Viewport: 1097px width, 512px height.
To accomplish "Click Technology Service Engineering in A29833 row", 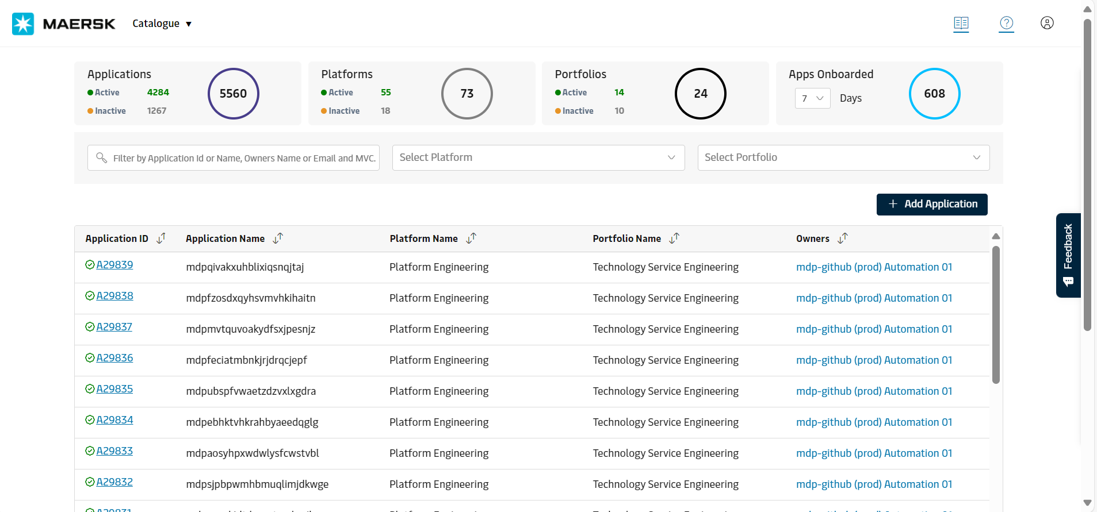I will [666, 453].
